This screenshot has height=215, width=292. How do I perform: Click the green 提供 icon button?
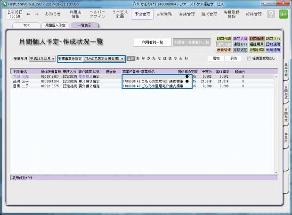point(283,14)
